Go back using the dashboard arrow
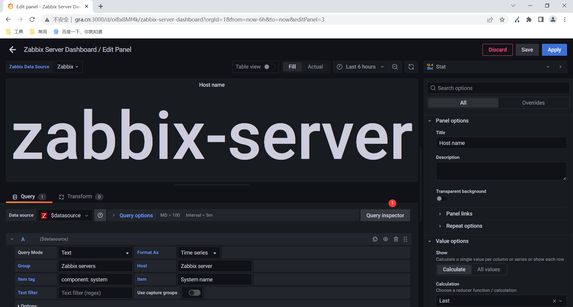The height and width of the screenshot is (307, 573). coord(13,50)
